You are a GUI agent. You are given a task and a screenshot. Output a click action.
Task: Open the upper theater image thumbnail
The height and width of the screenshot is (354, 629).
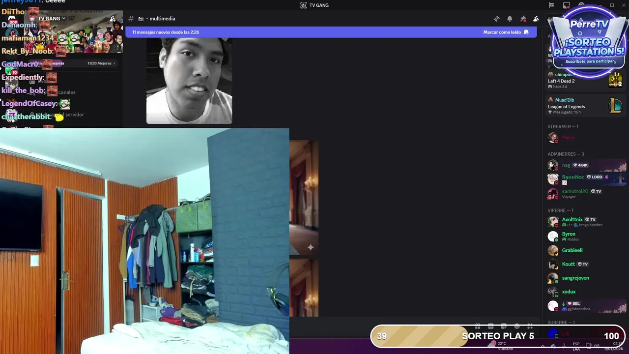click(x=304, y=198)
